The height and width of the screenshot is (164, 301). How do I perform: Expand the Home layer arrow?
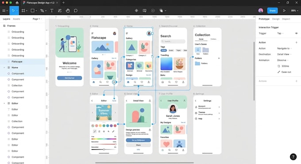(x=4, y=68)
